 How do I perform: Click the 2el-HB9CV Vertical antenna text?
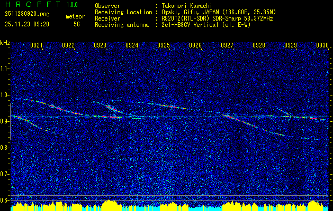pos(206,25)
